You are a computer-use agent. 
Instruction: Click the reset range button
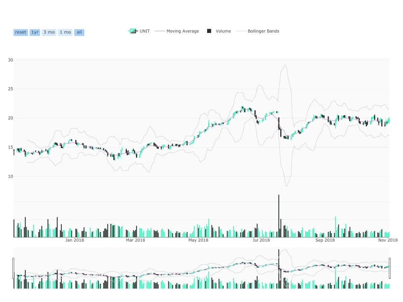20,32
